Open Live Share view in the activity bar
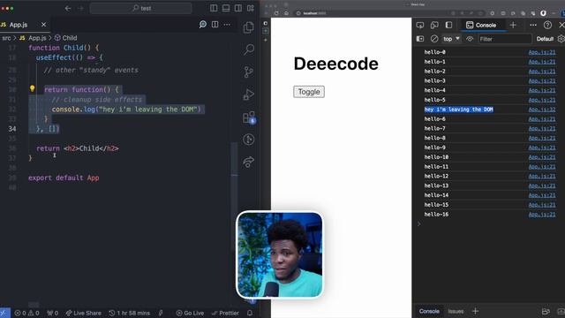565x318 pixels. 249,163
